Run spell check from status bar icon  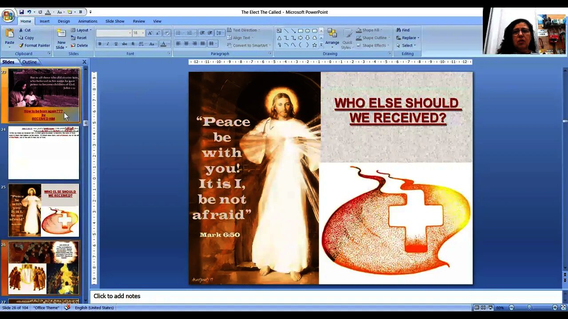tap(67, 307)
